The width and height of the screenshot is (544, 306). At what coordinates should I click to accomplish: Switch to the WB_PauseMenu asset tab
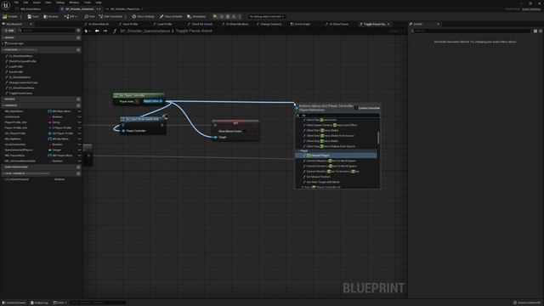(31, 9)
